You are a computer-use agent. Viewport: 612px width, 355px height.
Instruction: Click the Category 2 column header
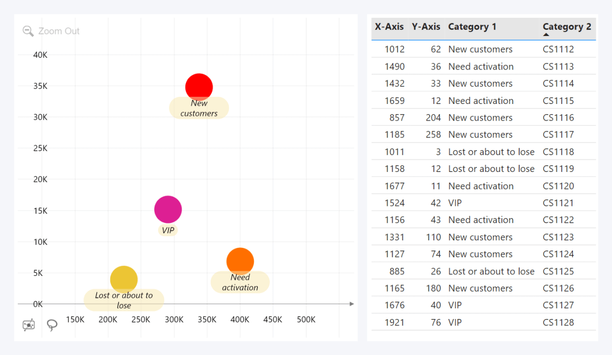(566, 27)
